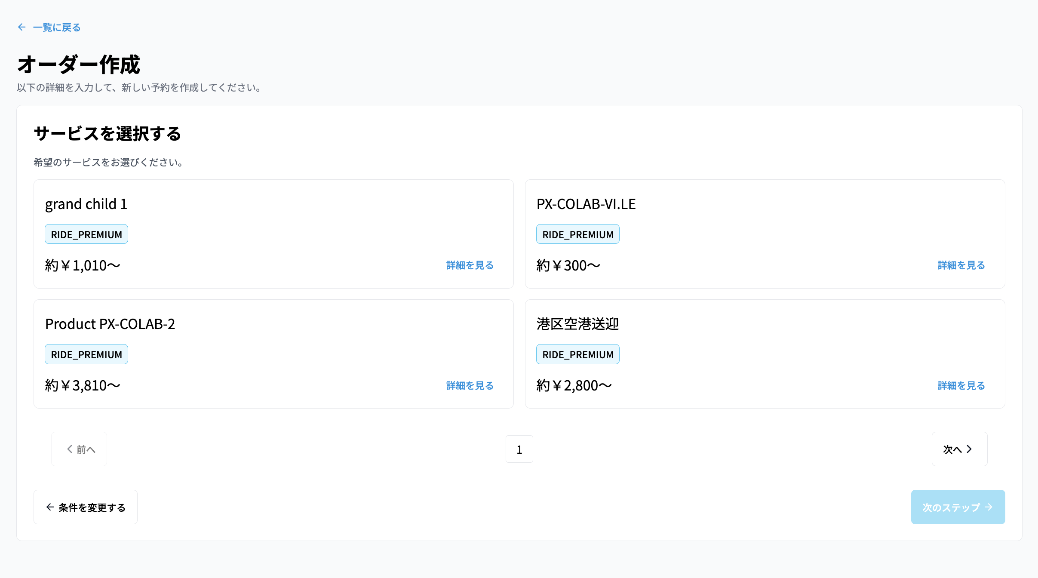Click the back arrow next to 一覧に戻る
This screenshot has height=578, width=1038.
[x=22, y=27]
